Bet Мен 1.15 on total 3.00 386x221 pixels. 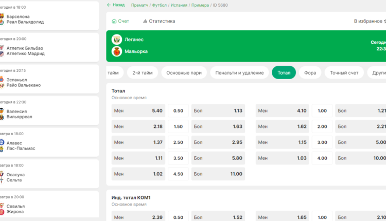[x=283, y=142]
